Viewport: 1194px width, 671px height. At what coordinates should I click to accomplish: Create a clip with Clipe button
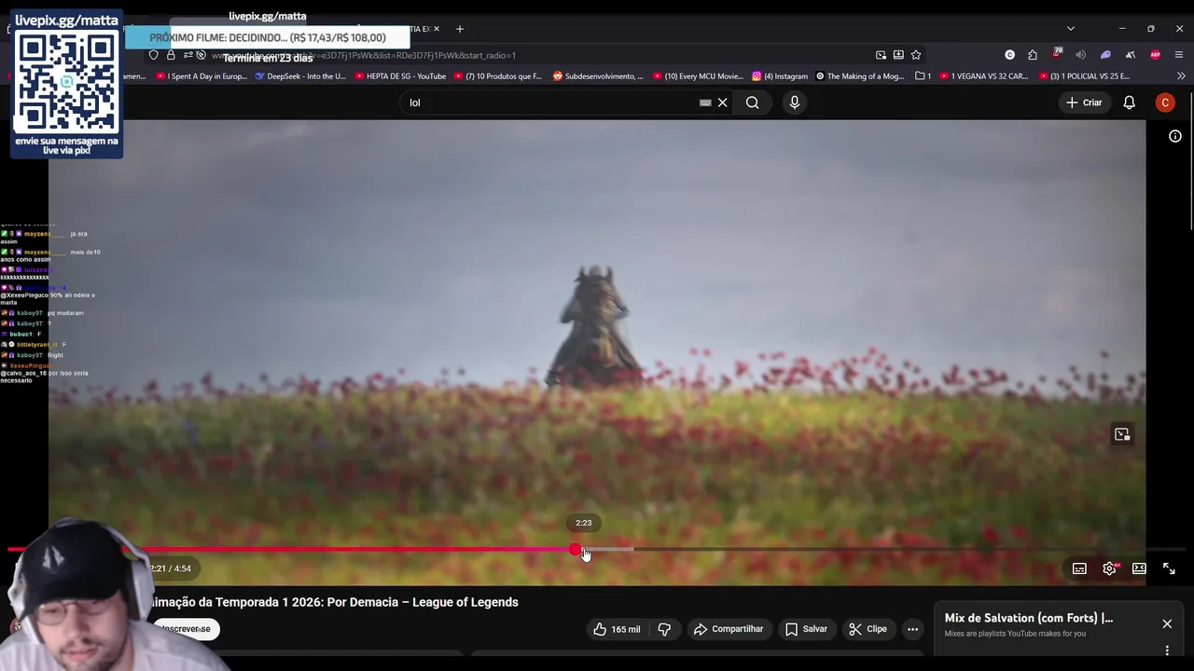(x=868, y=629)
